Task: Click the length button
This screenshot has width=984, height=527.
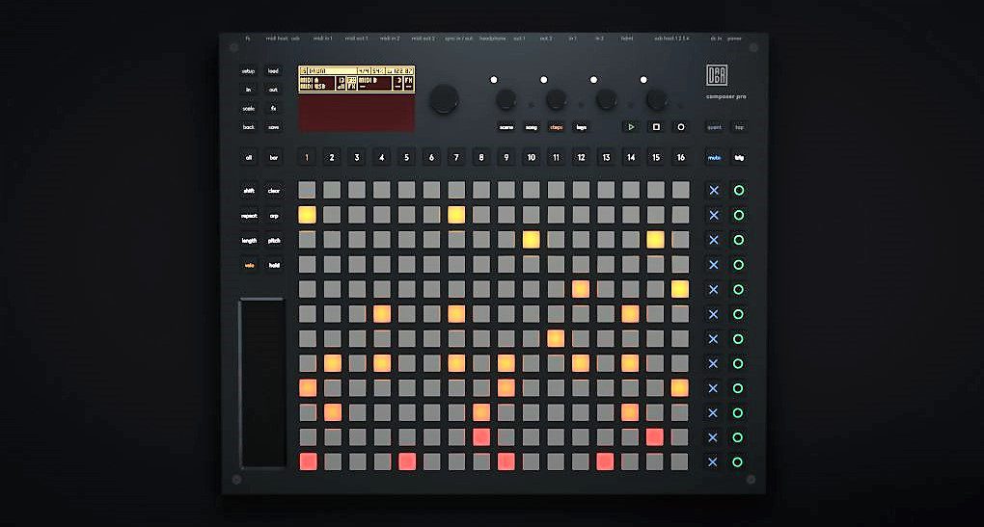Action: click(249, 241)
